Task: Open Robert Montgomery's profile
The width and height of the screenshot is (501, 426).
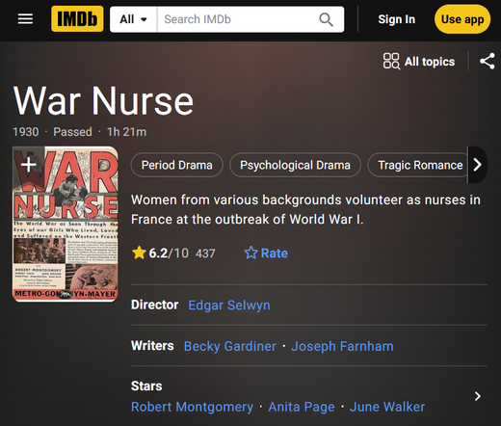Action: tap(192, 407)
